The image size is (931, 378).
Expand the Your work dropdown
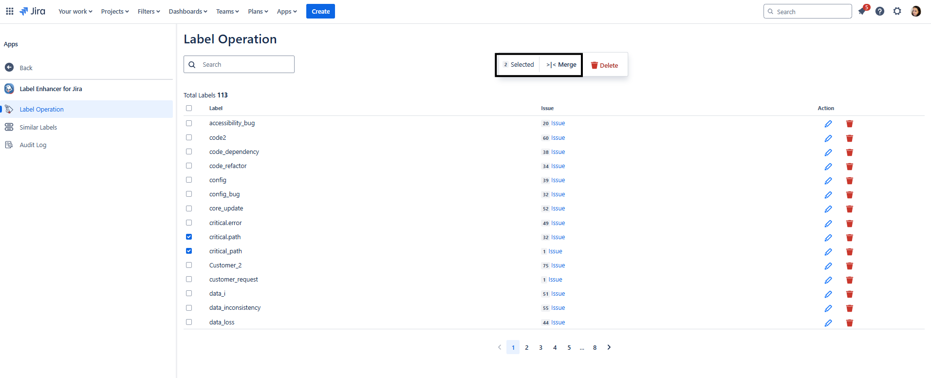(75, 11)
